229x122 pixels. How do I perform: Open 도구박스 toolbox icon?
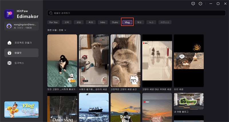coord(9,63)
